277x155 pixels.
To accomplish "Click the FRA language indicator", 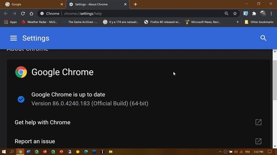I will pos(248,152).
